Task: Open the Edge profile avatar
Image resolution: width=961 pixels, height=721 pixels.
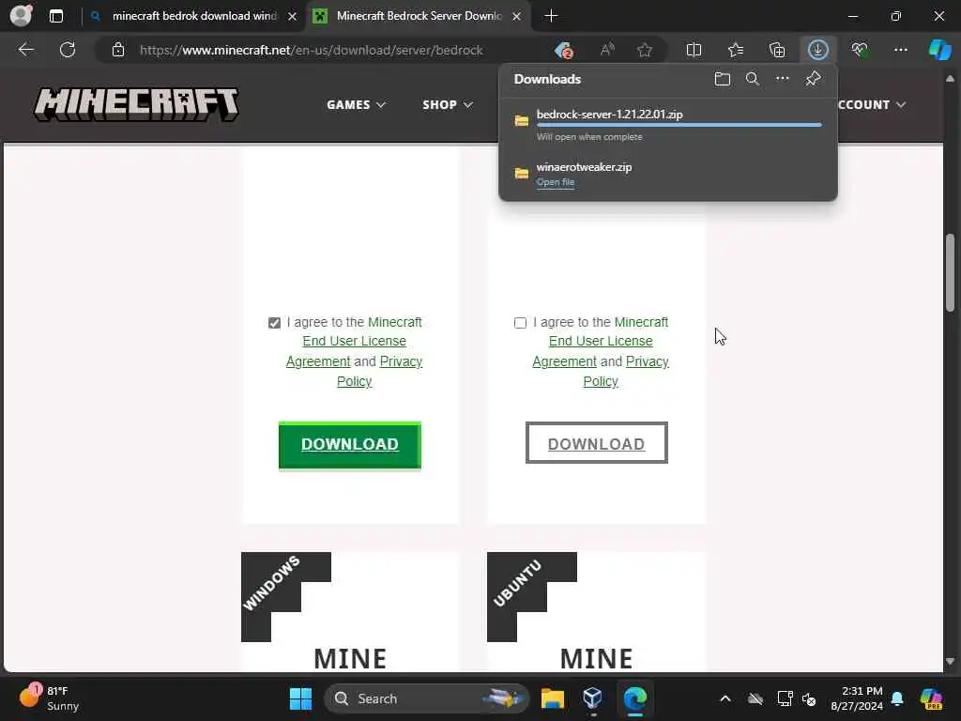Action: coord(21,16)
